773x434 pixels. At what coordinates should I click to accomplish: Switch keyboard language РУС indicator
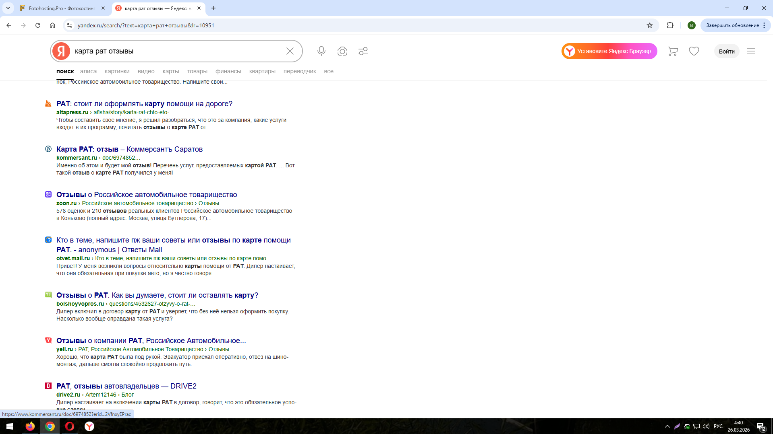(718, 426)
